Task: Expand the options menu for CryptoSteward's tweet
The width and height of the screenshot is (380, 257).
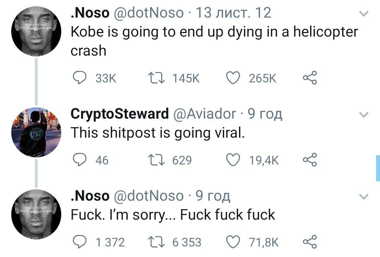Action: pos(363,114)
